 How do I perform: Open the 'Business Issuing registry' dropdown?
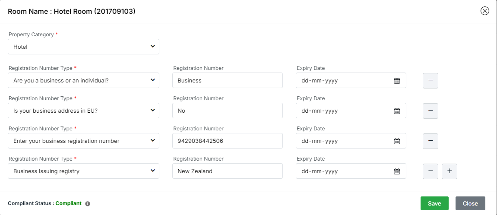coord(83,171)
